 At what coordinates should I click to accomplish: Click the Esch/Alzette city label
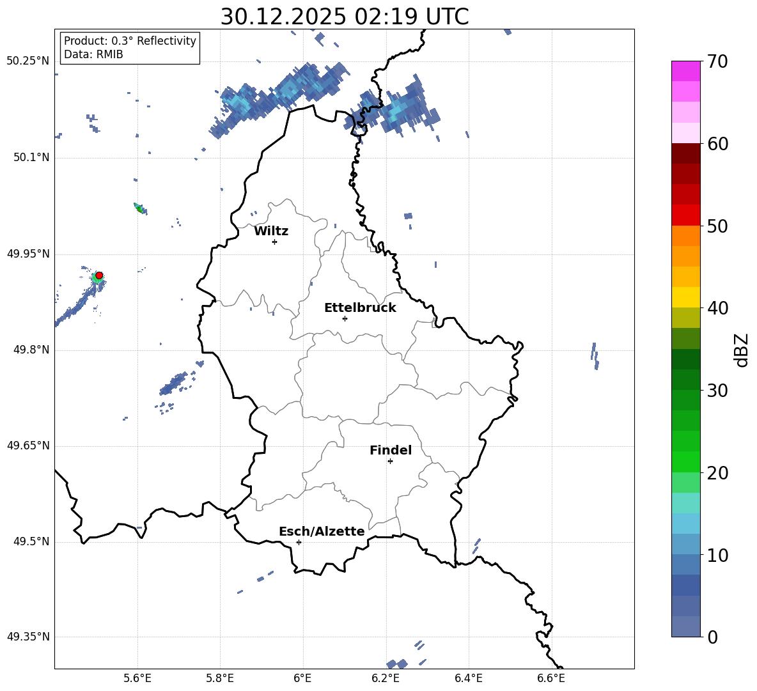click(x=322, y=531)
